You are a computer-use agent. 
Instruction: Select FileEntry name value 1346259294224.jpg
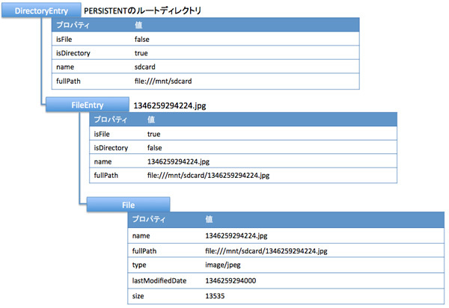(x=178, y=161)
